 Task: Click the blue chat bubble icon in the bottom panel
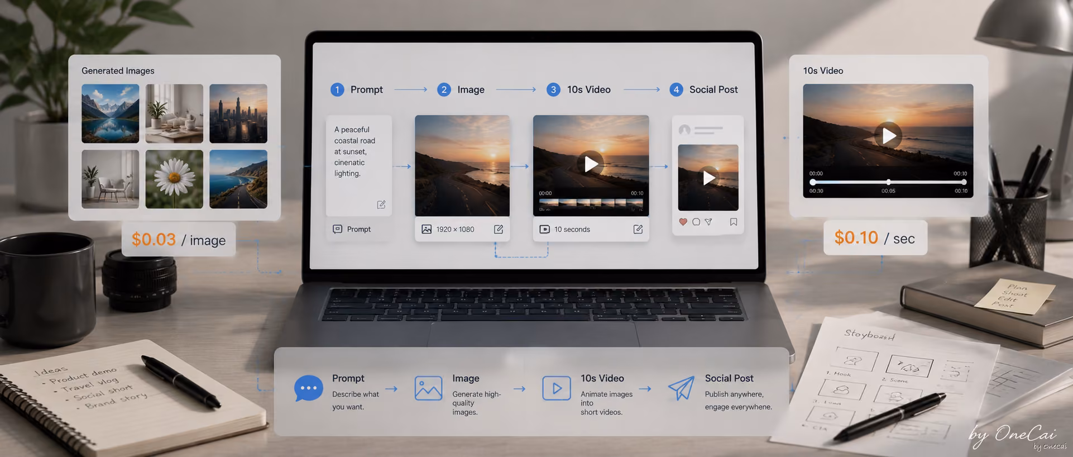pyautogui.click(x=308, y=388)
